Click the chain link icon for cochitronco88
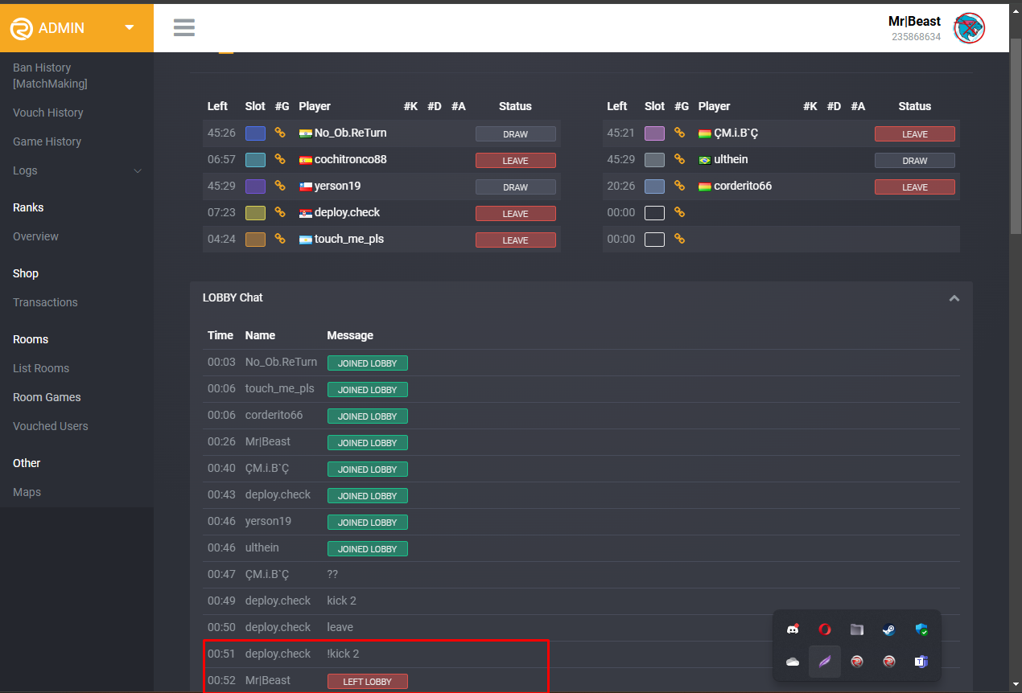This screenshot has width=1022, height=693. pyautogui.click(x=280, y=159)
